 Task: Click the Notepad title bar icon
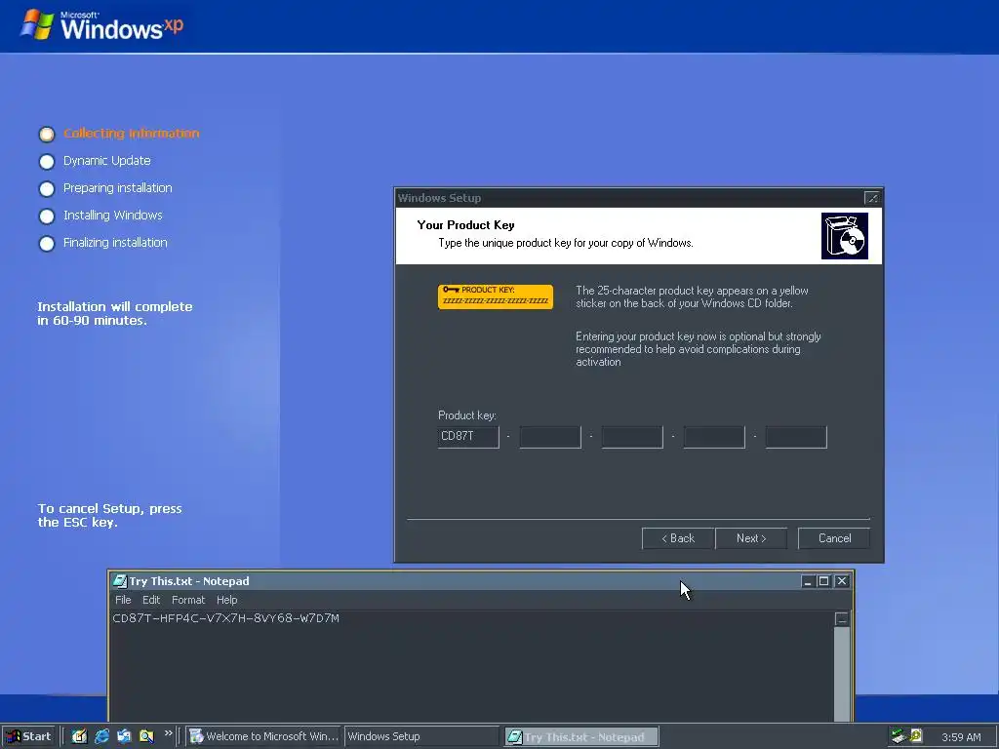119,581
